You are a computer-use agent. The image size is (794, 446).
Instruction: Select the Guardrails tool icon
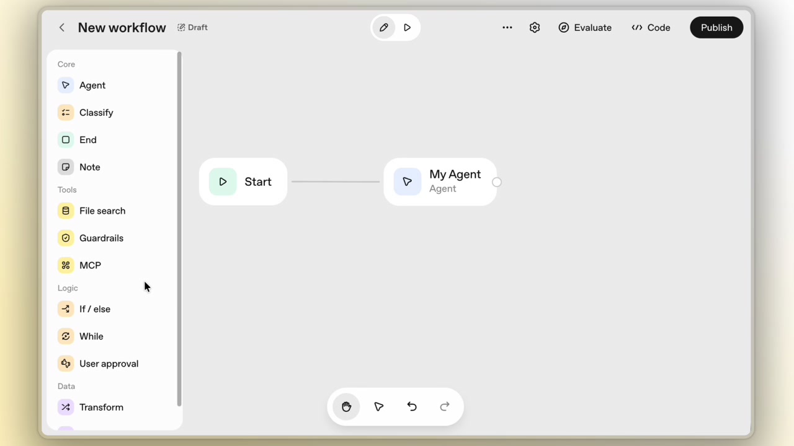[x=66, y=238]
